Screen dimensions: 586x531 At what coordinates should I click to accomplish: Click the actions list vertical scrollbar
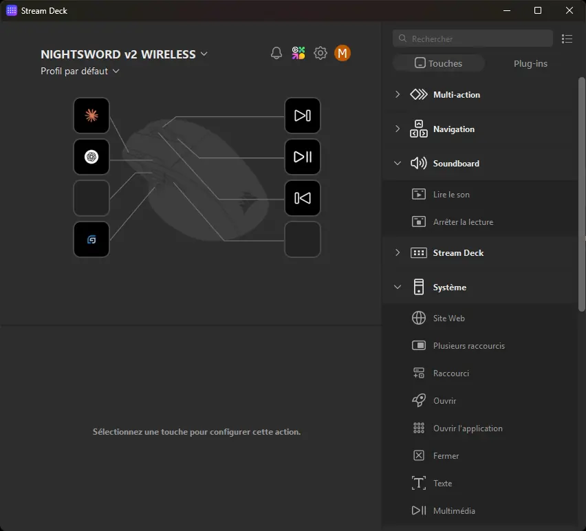[x=581, y=195]
